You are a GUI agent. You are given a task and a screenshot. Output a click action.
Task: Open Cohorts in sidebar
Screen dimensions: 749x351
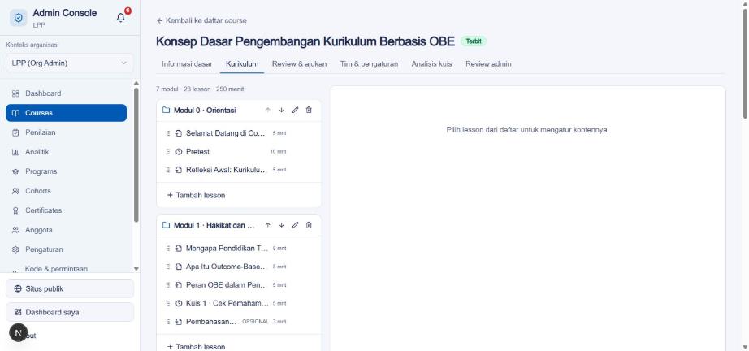(x=66, y=191)
